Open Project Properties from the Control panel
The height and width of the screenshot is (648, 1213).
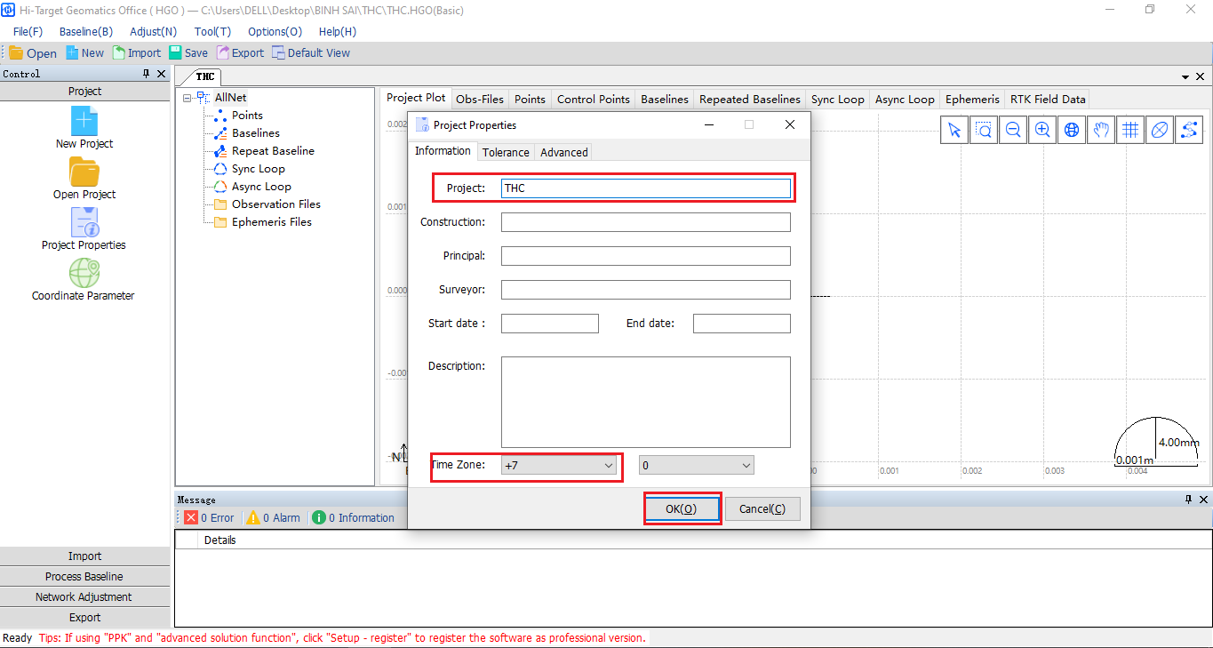[x=84, y=223]
